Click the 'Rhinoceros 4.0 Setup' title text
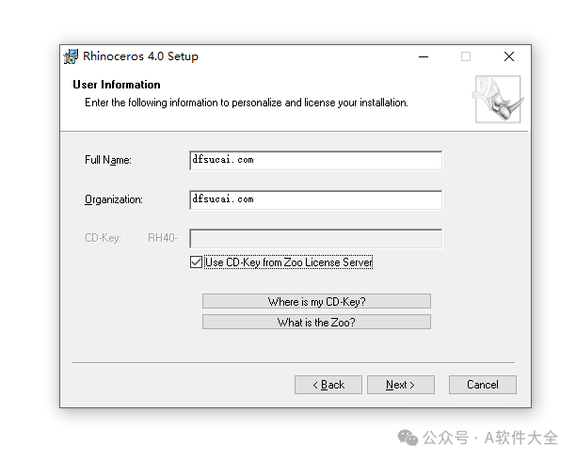 click(x=140, y=56)
